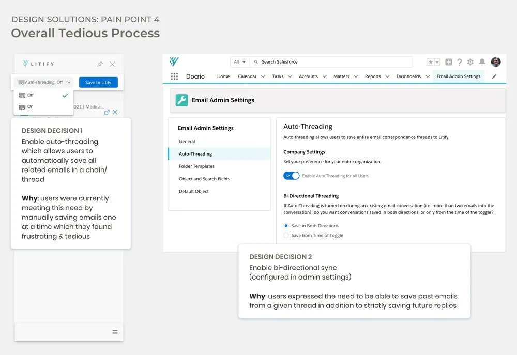Viewport: 517px width, 355px height.
Task: Go to the Accounts tab
Action: tap(308, 76)
